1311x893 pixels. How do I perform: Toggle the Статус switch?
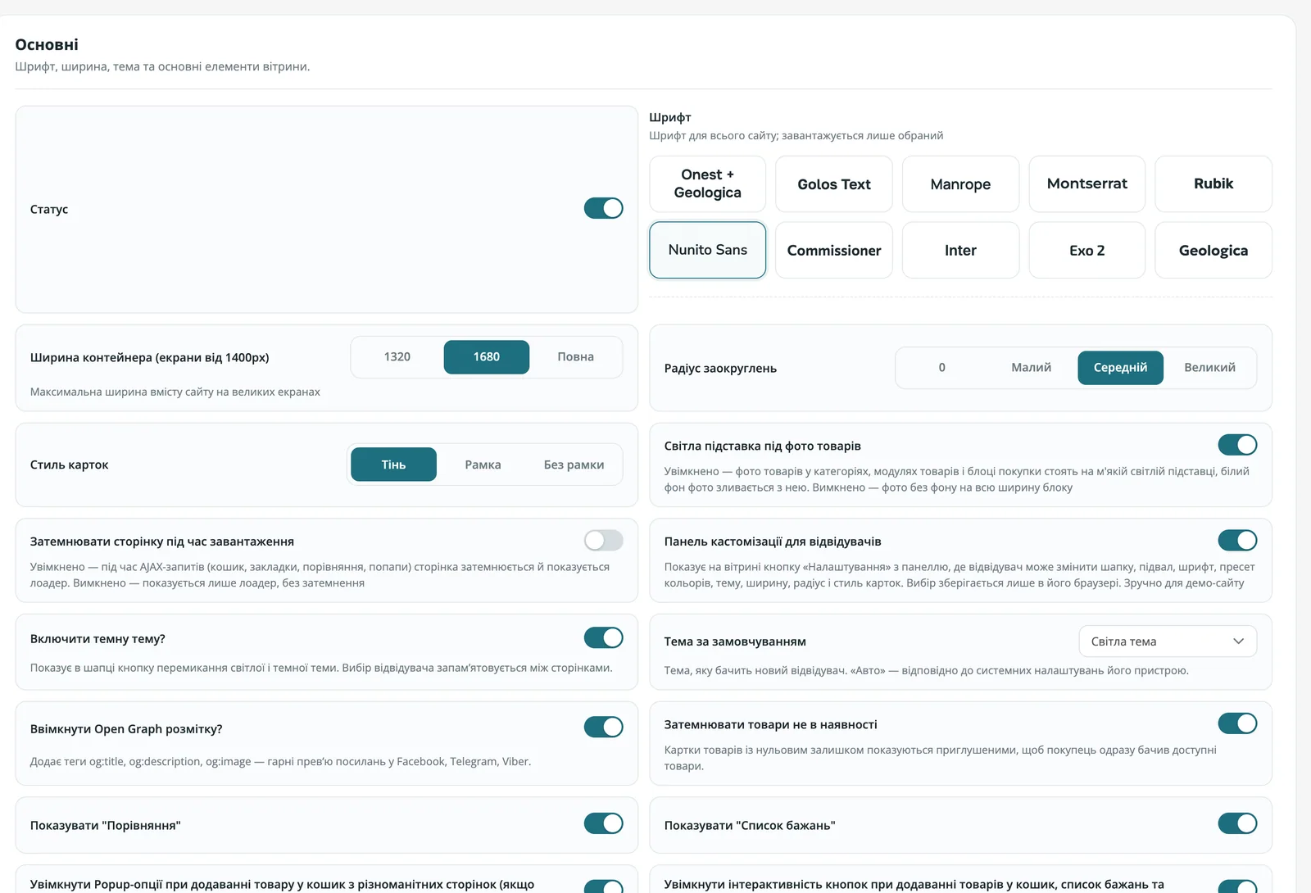point(603,208)
